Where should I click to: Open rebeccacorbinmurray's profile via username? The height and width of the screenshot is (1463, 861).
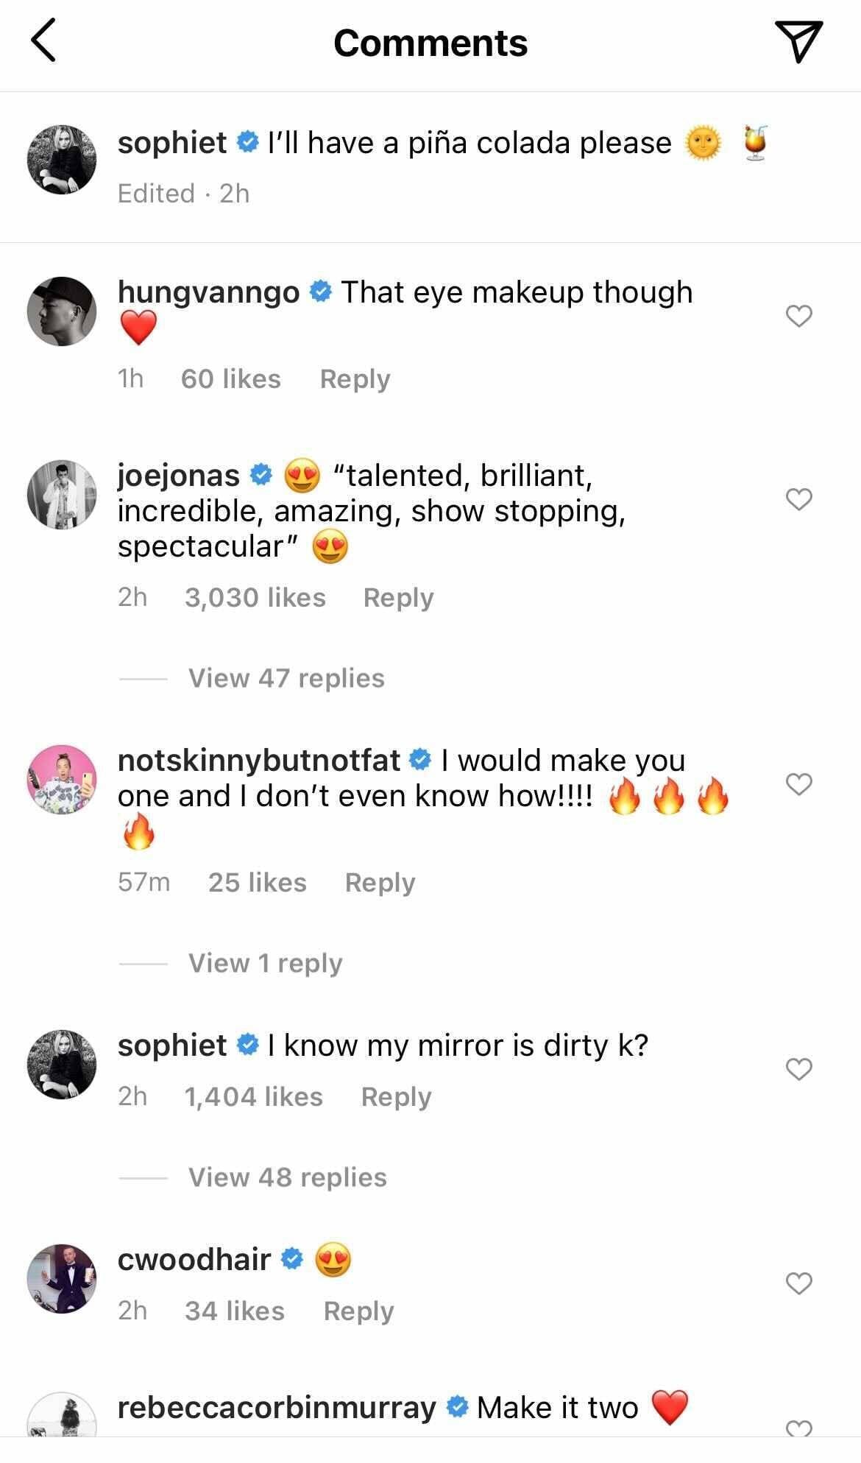pos(277,1408)
